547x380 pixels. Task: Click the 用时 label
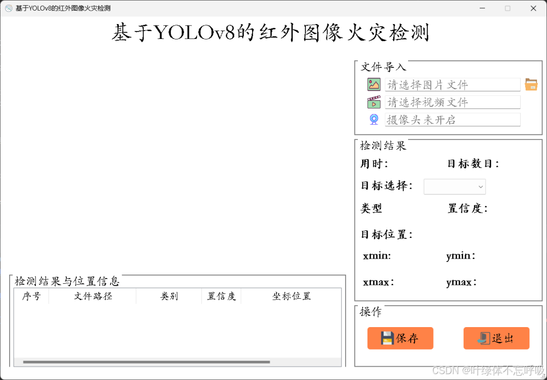(374, 164)
